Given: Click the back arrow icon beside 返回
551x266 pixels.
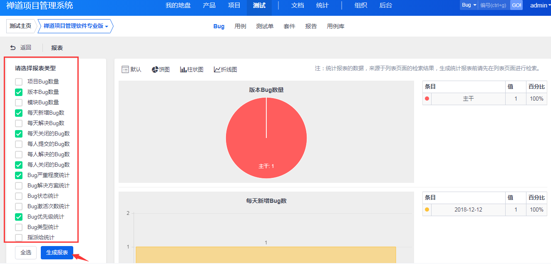Looking at the screenshot, I should pyautogui.click(x=13, y=48).
